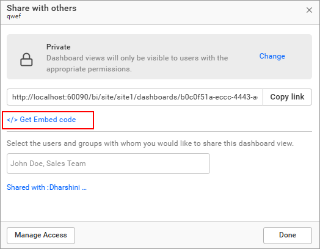Viewport: 320px width, 249px height.
Task: Close the Share with others dialog
Action: click(309, 10)
